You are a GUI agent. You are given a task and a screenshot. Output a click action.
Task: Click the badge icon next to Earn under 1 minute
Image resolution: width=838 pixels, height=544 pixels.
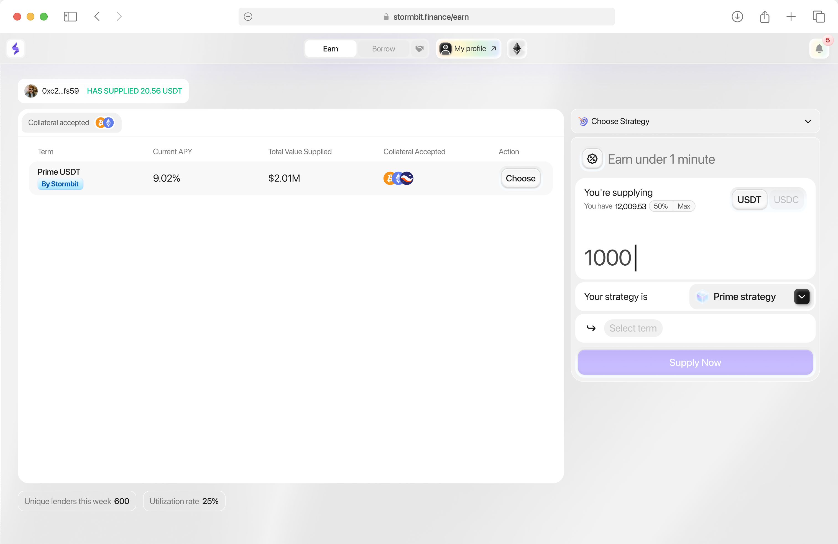592,159
